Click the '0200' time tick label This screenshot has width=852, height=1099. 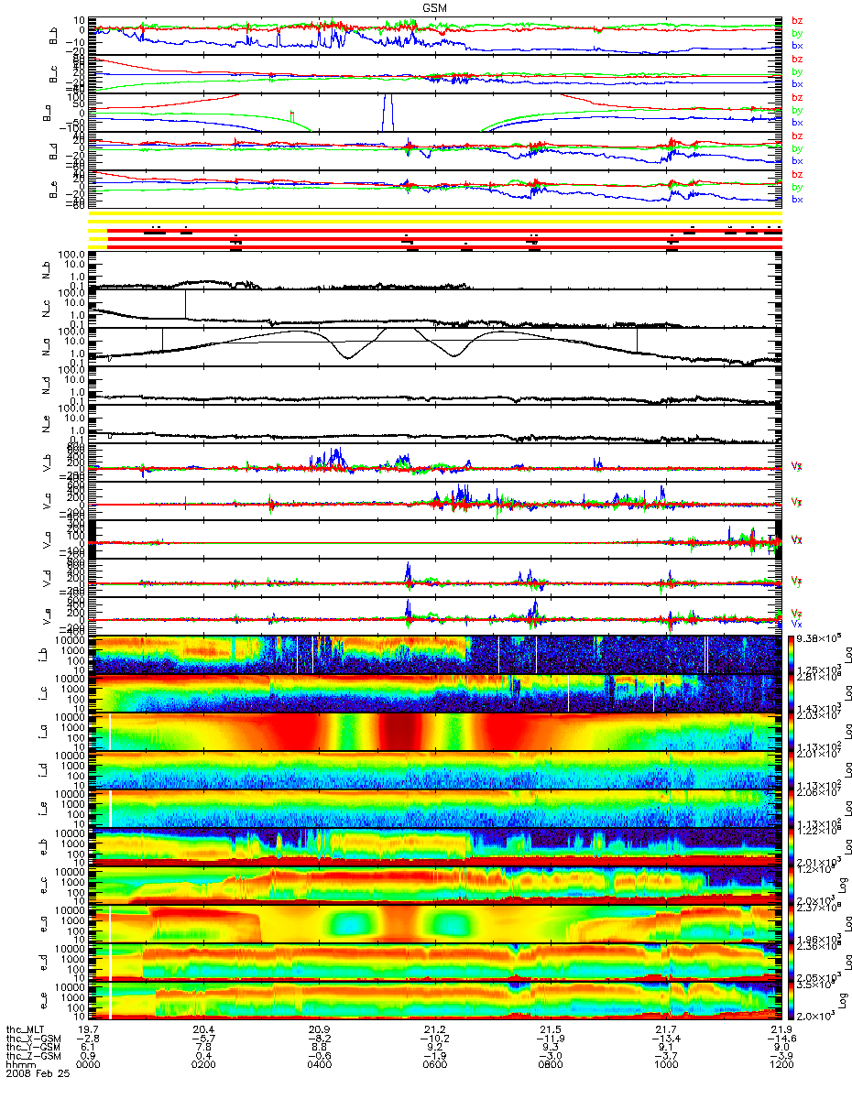click(202, 1063)
